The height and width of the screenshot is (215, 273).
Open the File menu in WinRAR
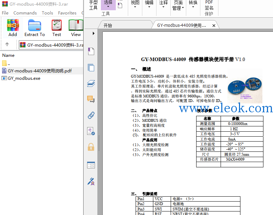tap(5, 13)
